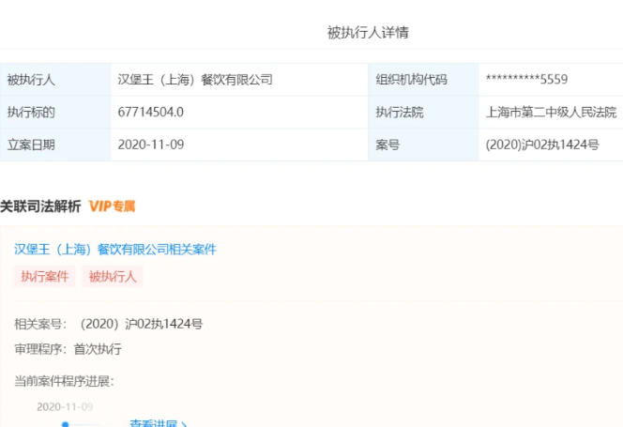Select the table date value 2020-11-09
Screen dimensions: 623x427
click(x=151, y=145)
